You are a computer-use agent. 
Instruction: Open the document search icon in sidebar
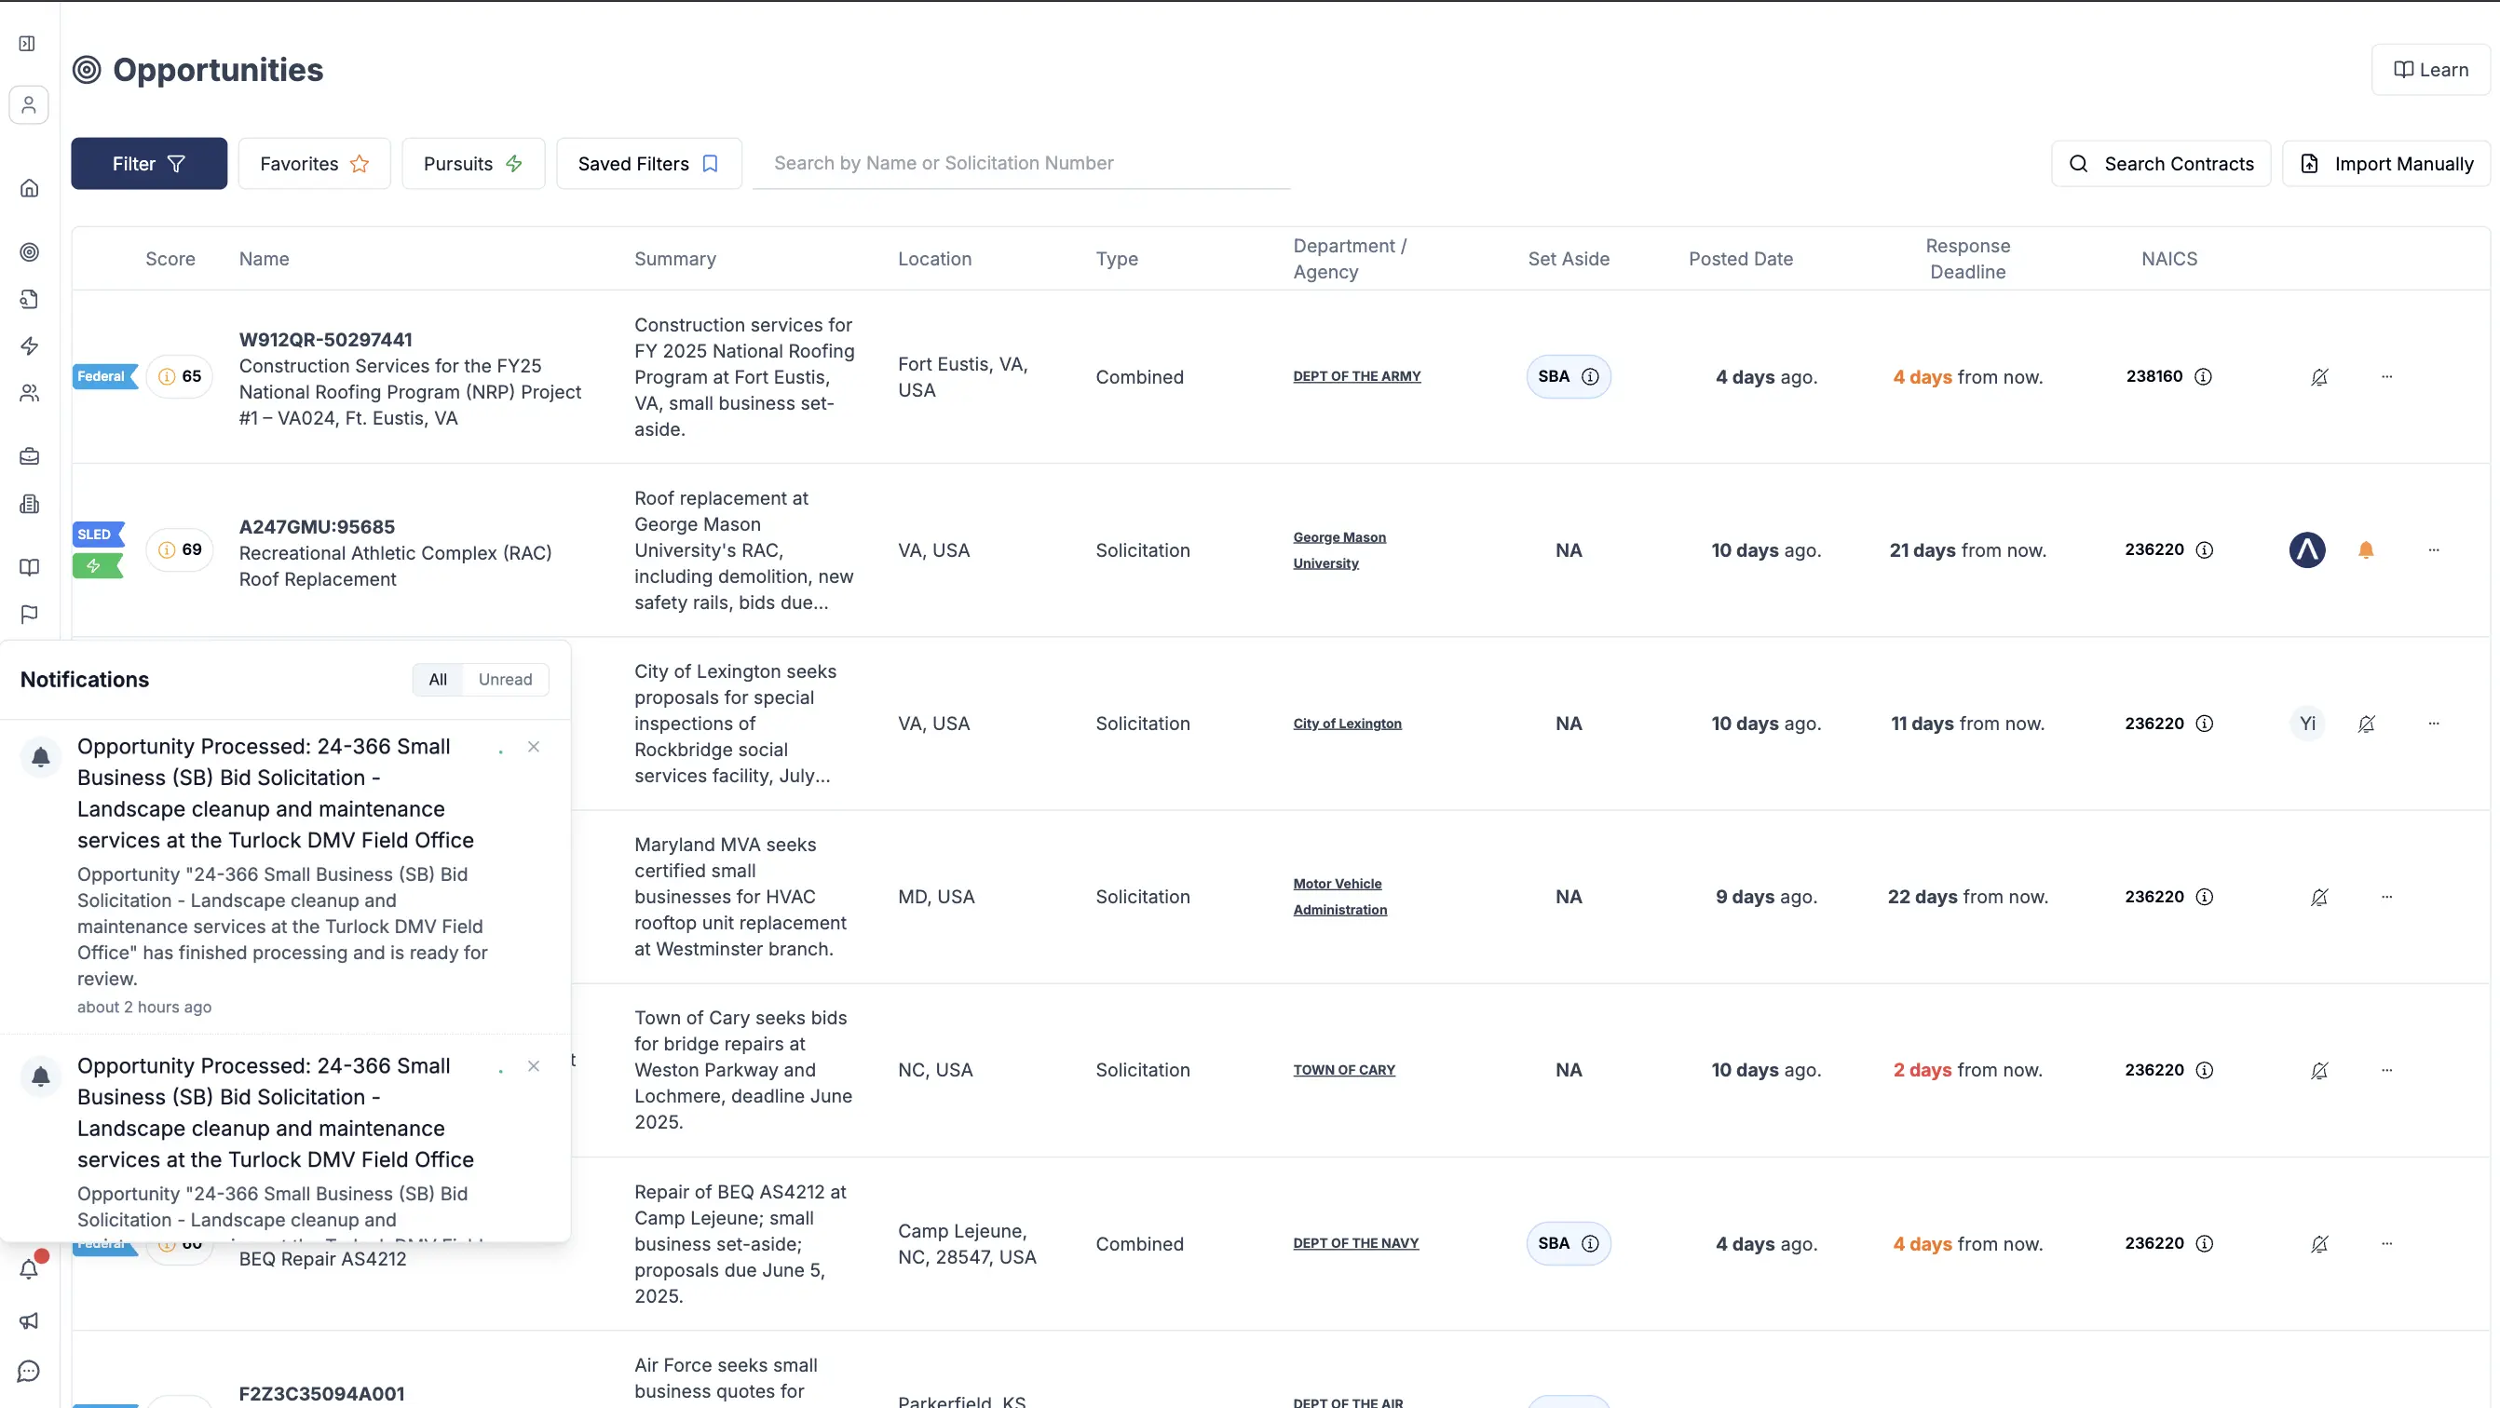pyautogui.click(x=29, y=299)
